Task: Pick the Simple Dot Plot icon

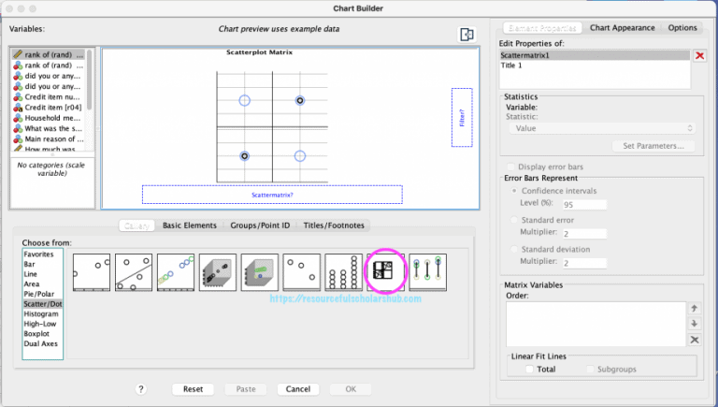Action: pos(344,272)
